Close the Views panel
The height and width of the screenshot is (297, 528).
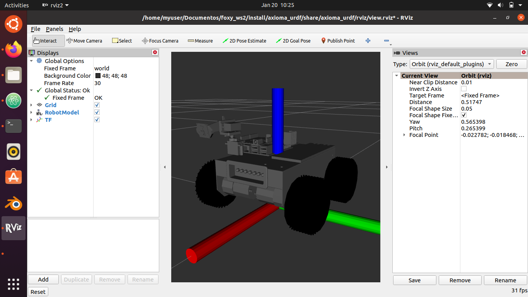coord(524,53)
